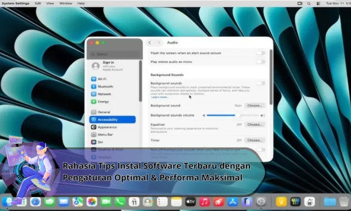Click Choose next to Timer
This screenshot has height=211, width=351.
[255, 140]
